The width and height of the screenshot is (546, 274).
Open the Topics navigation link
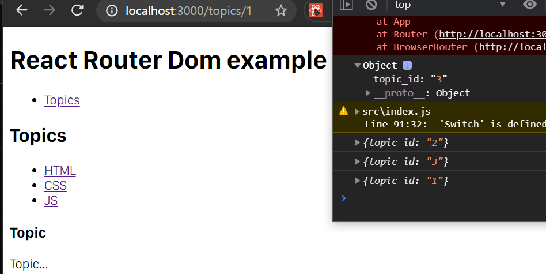point(62,100)
